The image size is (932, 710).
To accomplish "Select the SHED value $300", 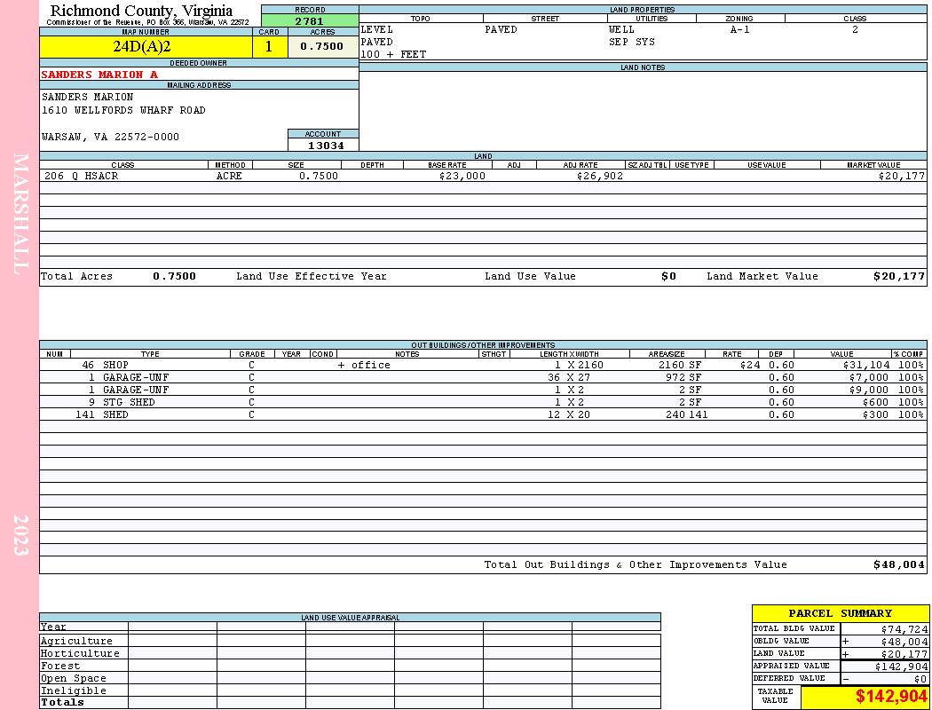I will point(875,414).
